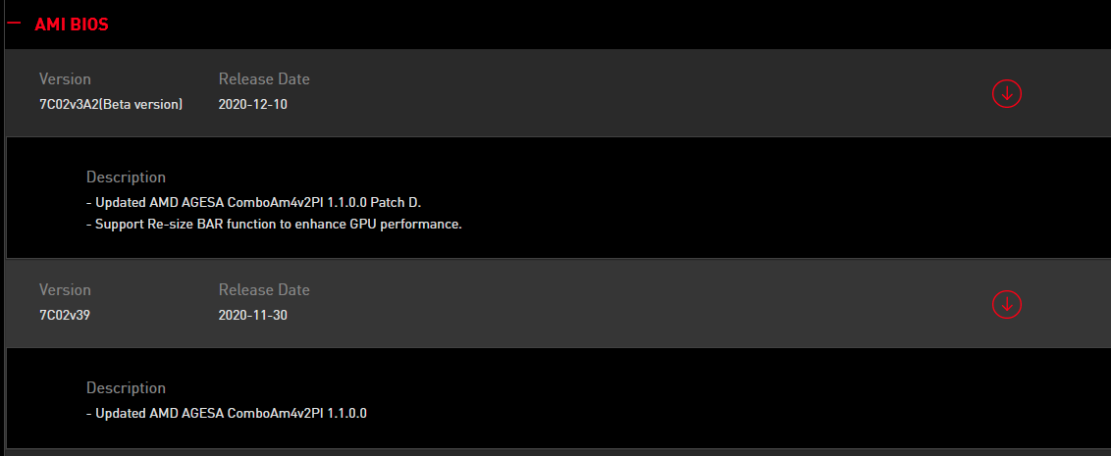
Task: Click the black description panel of 7C02v39
Action: point(558,398)
